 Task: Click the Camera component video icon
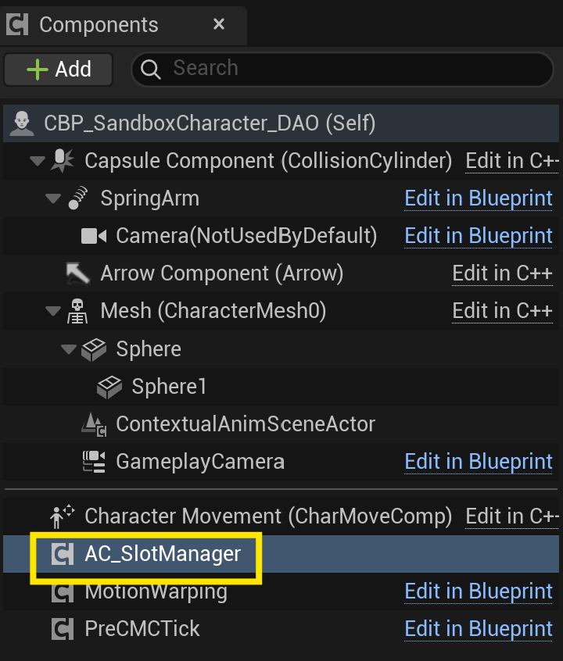click(93, 236)
